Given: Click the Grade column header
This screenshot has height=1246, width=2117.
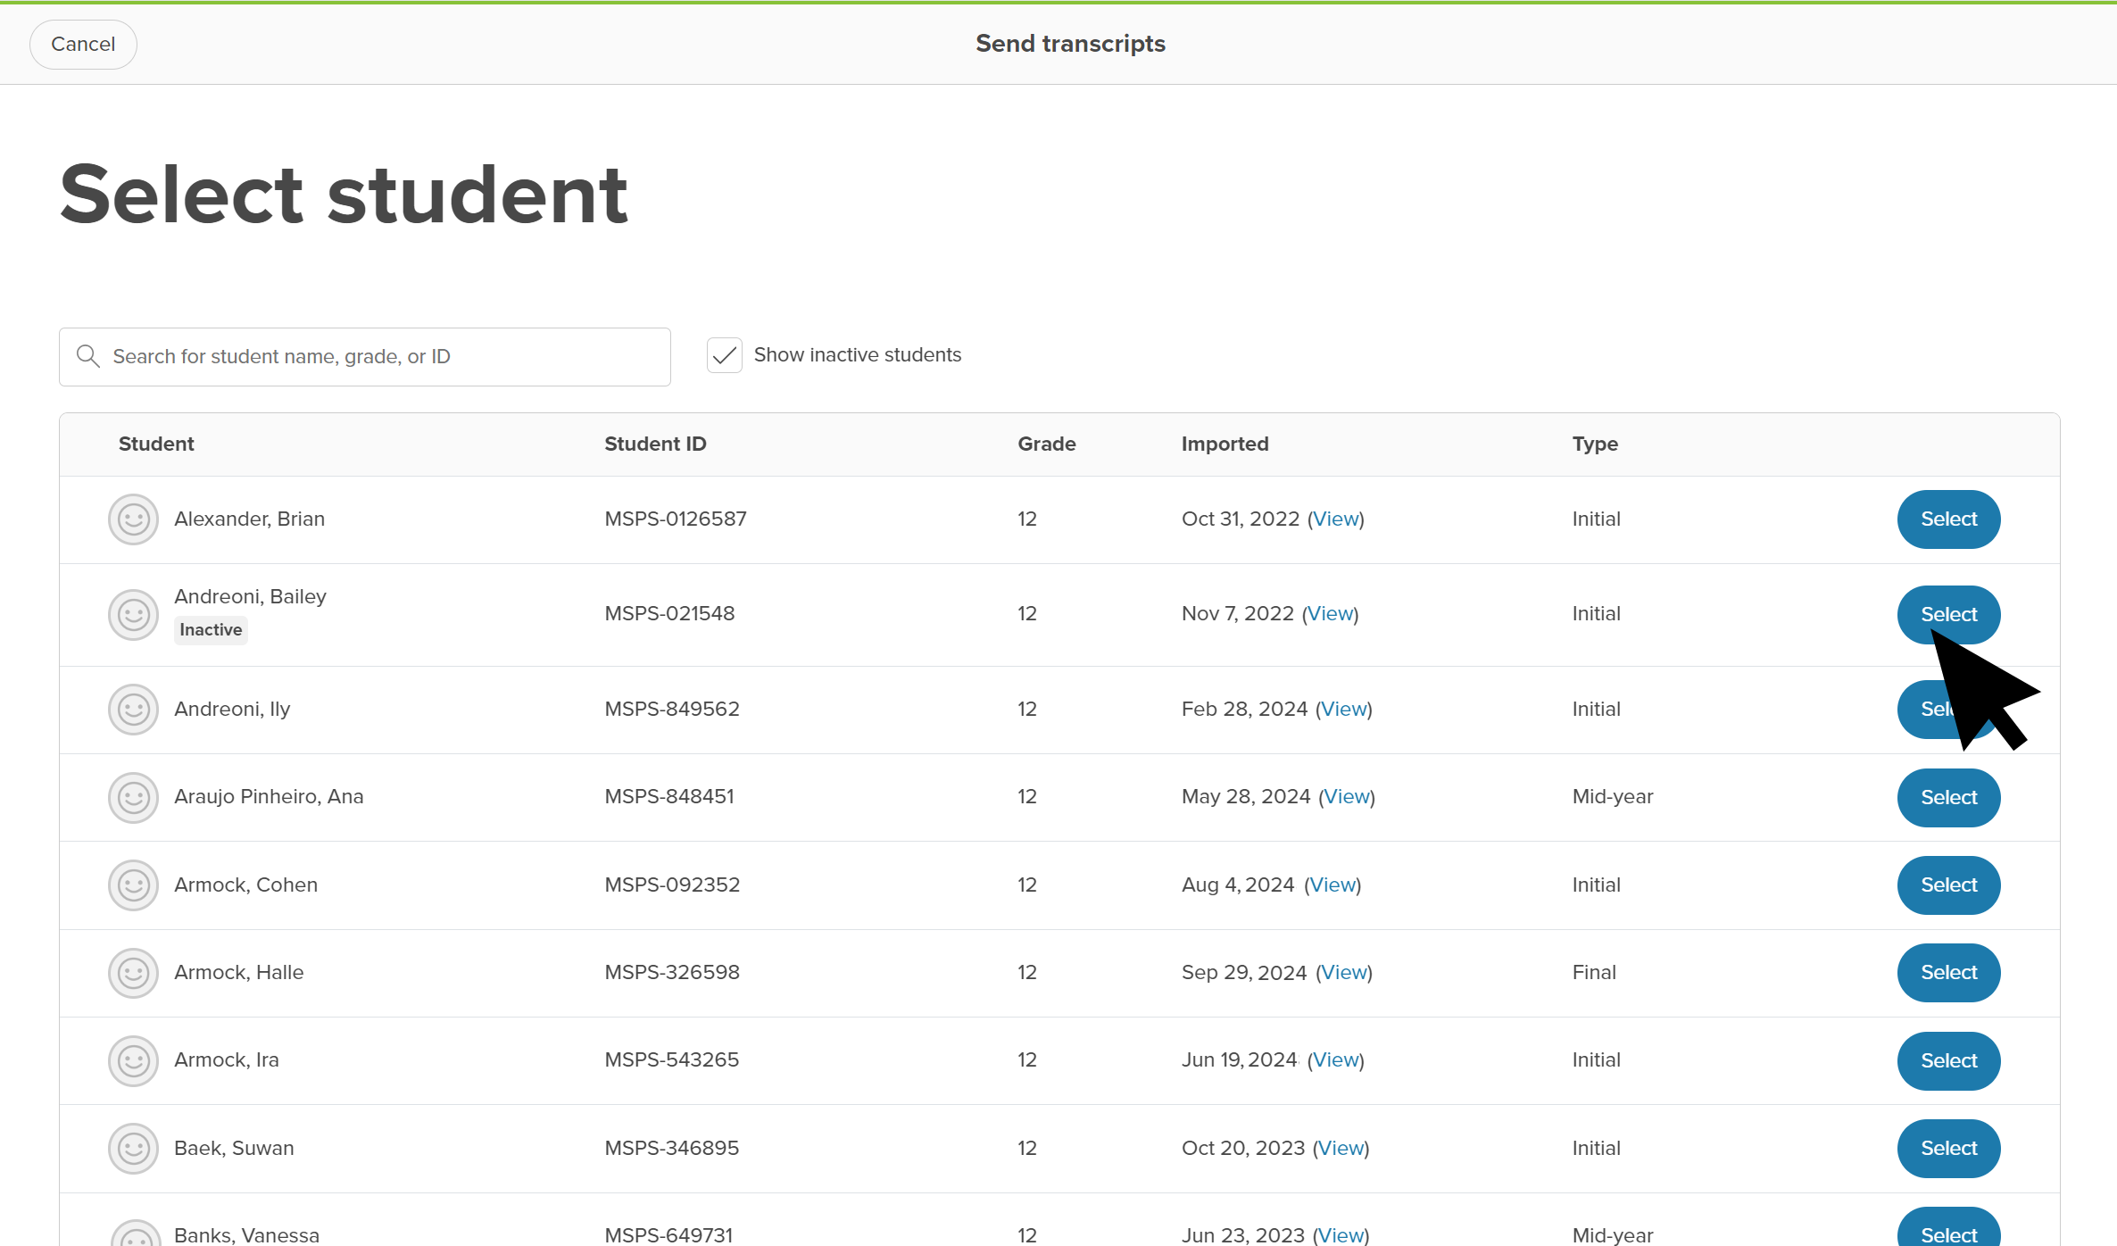Looking at the screenshot, I should click(1046, 444).
